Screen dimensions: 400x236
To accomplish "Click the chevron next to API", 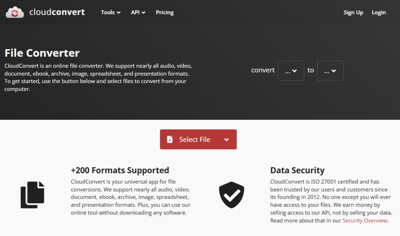I will [144, 12].
